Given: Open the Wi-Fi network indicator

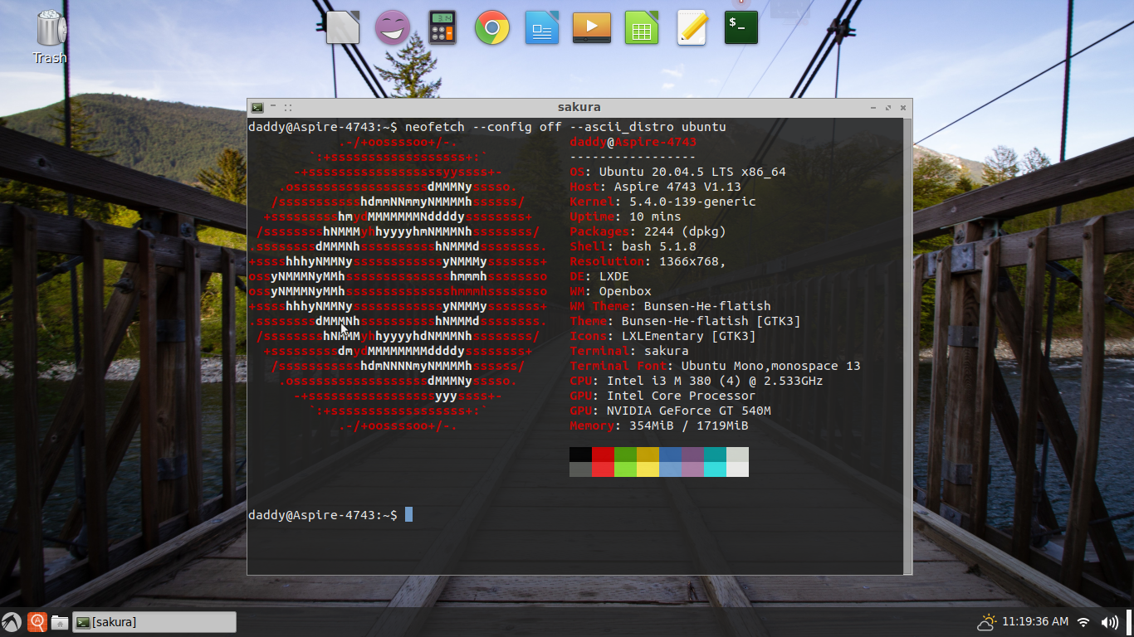Looking at the screenshot, I should coord(1083,622).
